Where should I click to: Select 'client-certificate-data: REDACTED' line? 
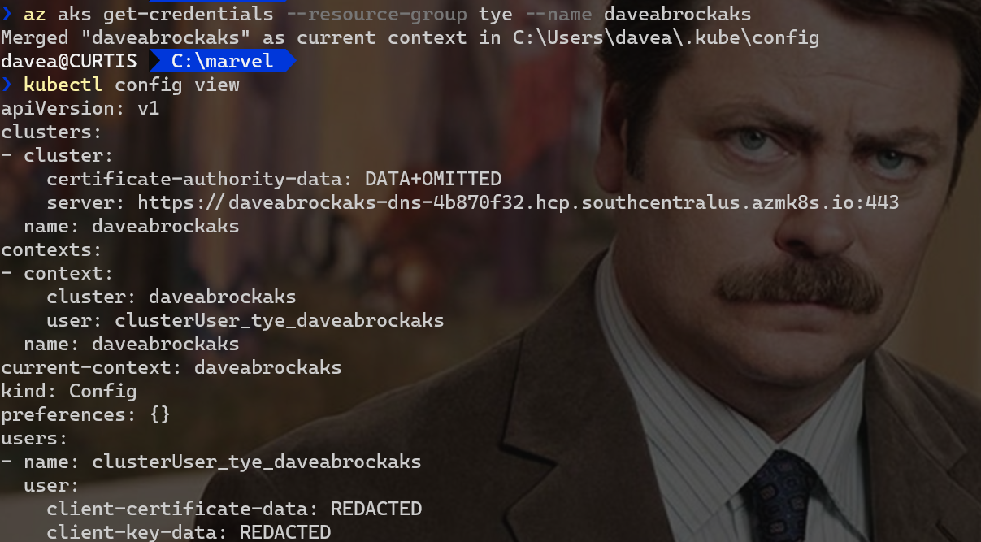coord(234,509)
